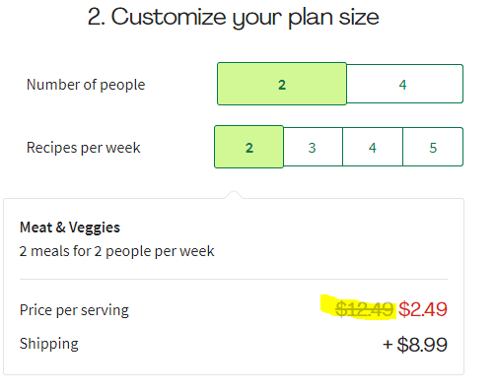Viewport: 496px width, 392px height.
Task: Select 2 for Number of people
Action: (x=282, y=84)
